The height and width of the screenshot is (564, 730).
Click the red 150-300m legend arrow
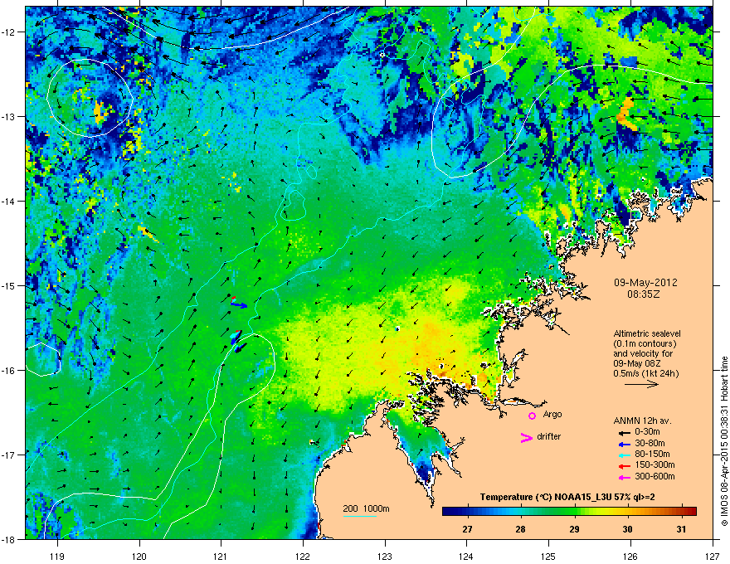click(x=625, y=466)
